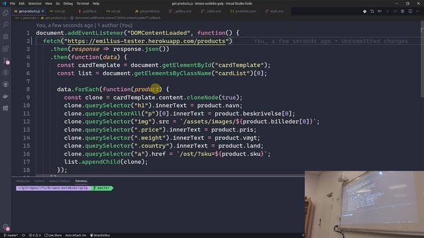Viewport: 424px width, 238px height.
Task: Click the green master segment in terminal prompt
Action: pyautogui.click(x=101, y=188)
